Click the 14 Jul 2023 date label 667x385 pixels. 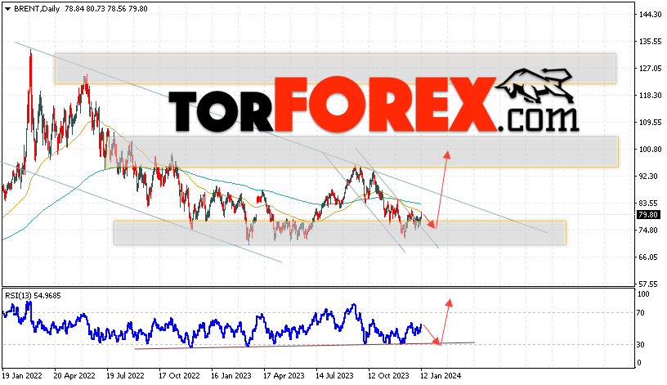334,376
